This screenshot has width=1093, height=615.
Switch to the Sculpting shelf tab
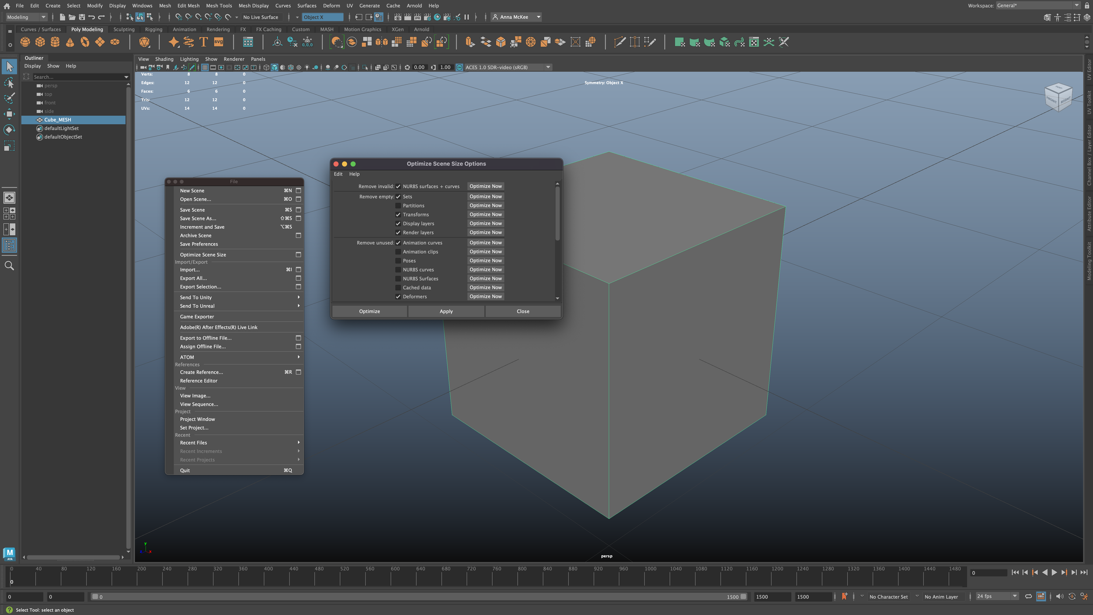click(124, 29)
